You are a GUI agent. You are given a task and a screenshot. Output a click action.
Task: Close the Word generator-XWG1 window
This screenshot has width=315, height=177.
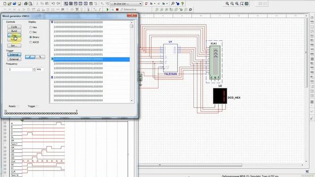[132, 15]
